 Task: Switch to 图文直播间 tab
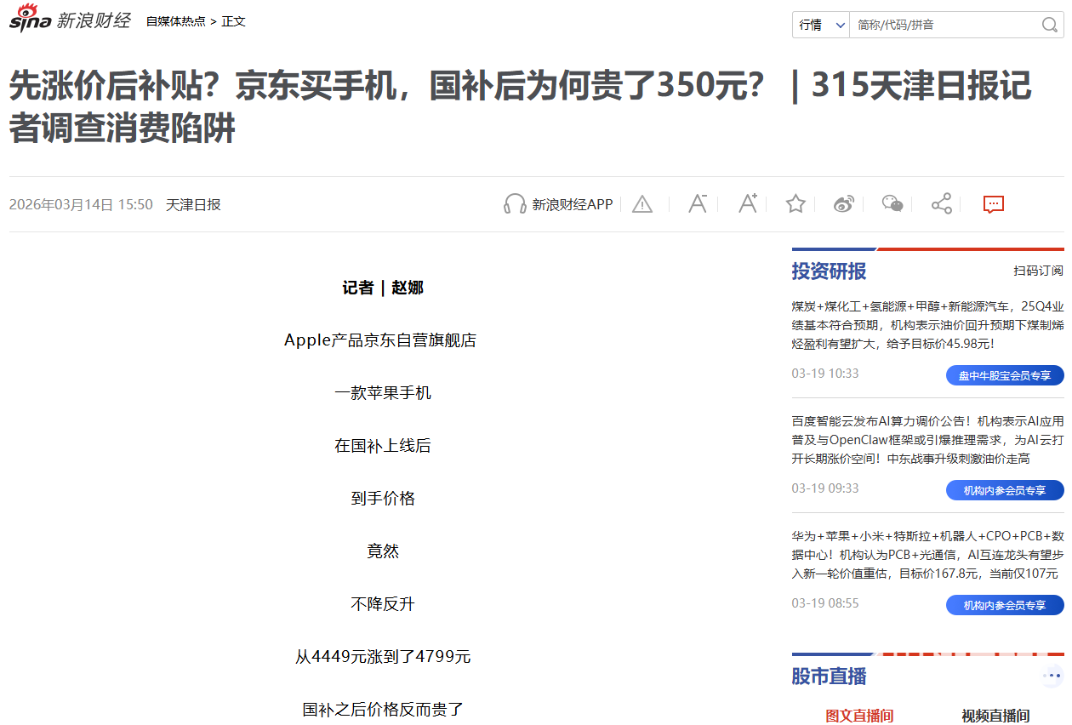coord(859,715)
